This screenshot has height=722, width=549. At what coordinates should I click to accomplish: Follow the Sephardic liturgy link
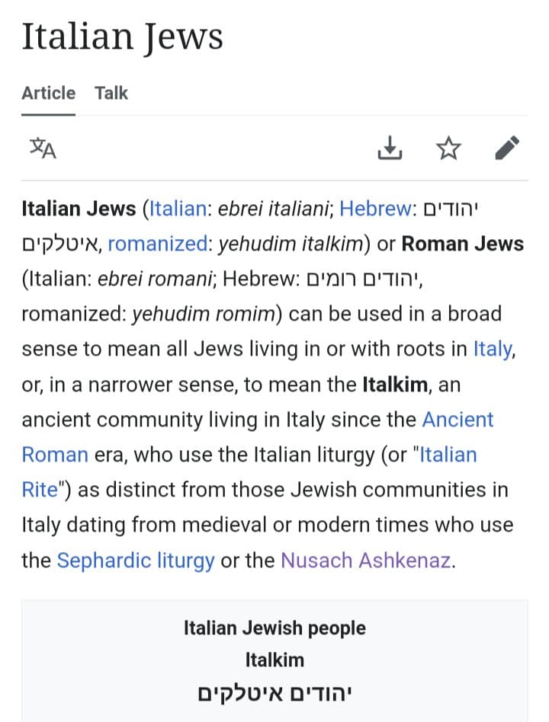(136, 561)
